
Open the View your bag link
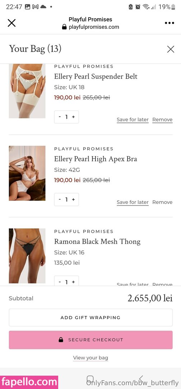tap(90, 358)
